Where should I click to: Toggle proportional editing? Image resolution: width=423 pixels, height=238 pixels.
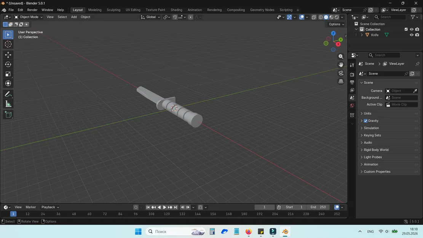point(190,17)
